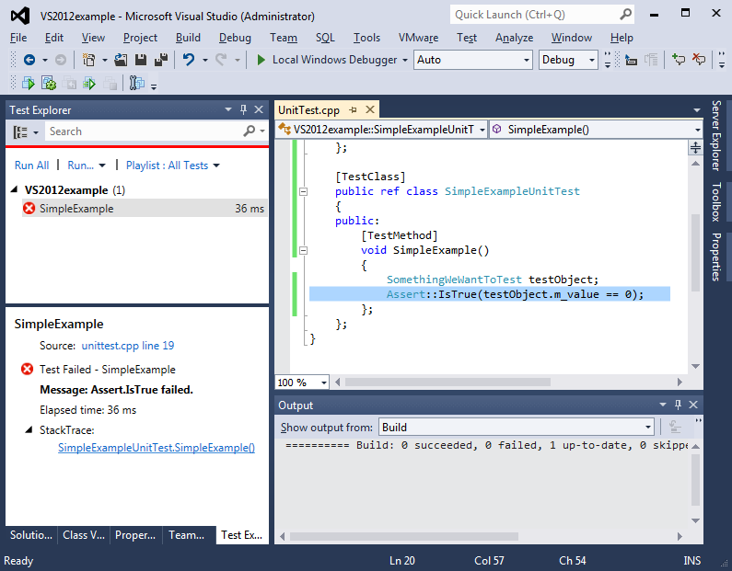Open the Auto platform combo box

(472, 60)
